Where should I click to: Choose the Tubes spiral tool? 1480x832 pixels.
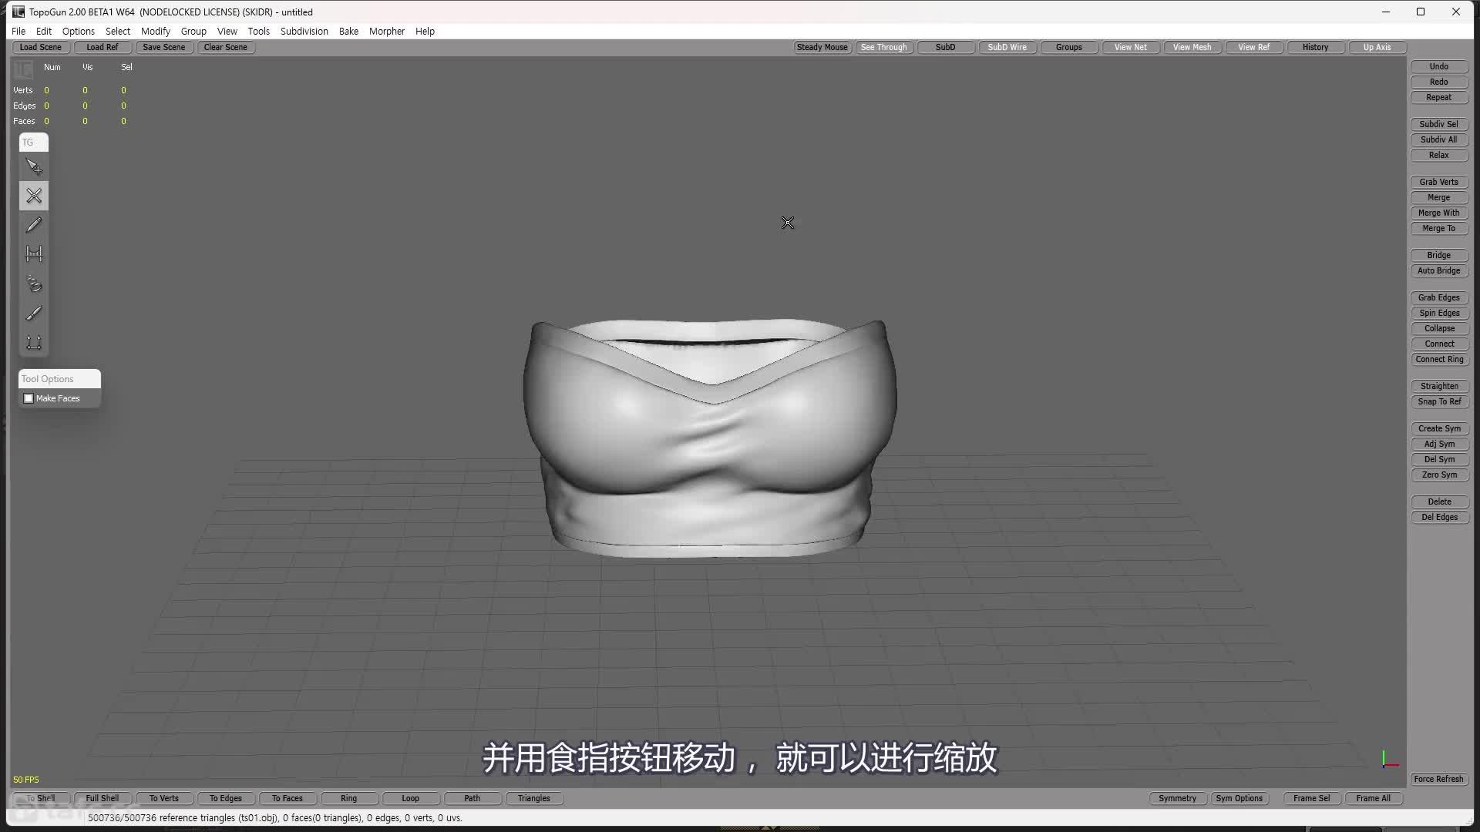coord(34,283)
